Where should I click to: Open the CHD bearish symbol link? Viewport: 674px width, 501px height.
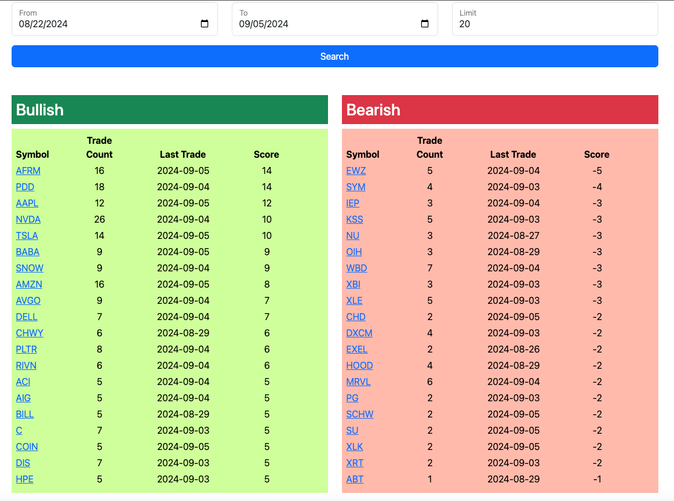(356, 317)
